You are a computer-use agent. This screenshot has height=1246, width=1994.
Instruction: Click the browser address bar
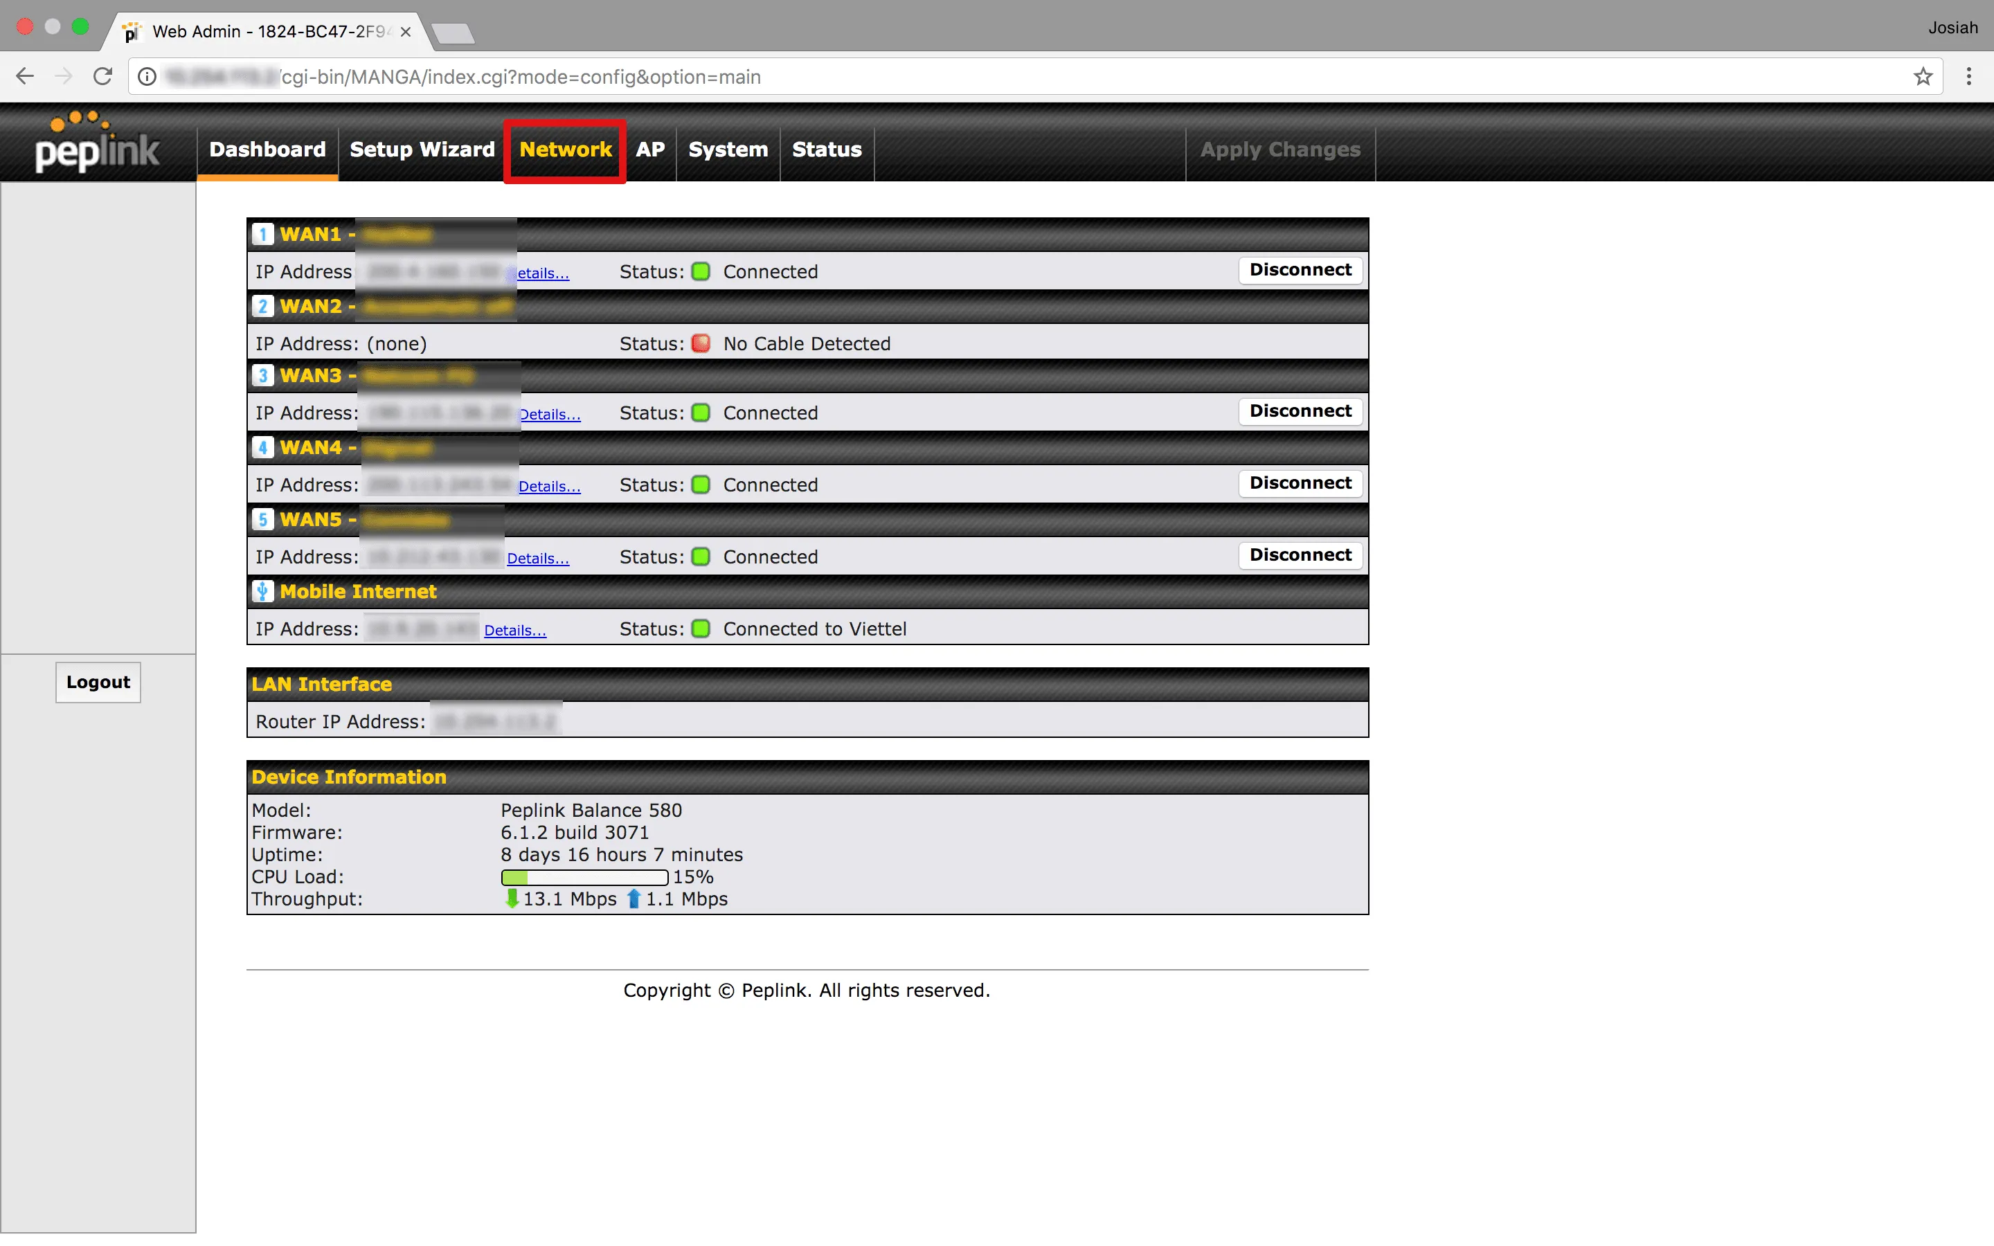tap(989, 77)
